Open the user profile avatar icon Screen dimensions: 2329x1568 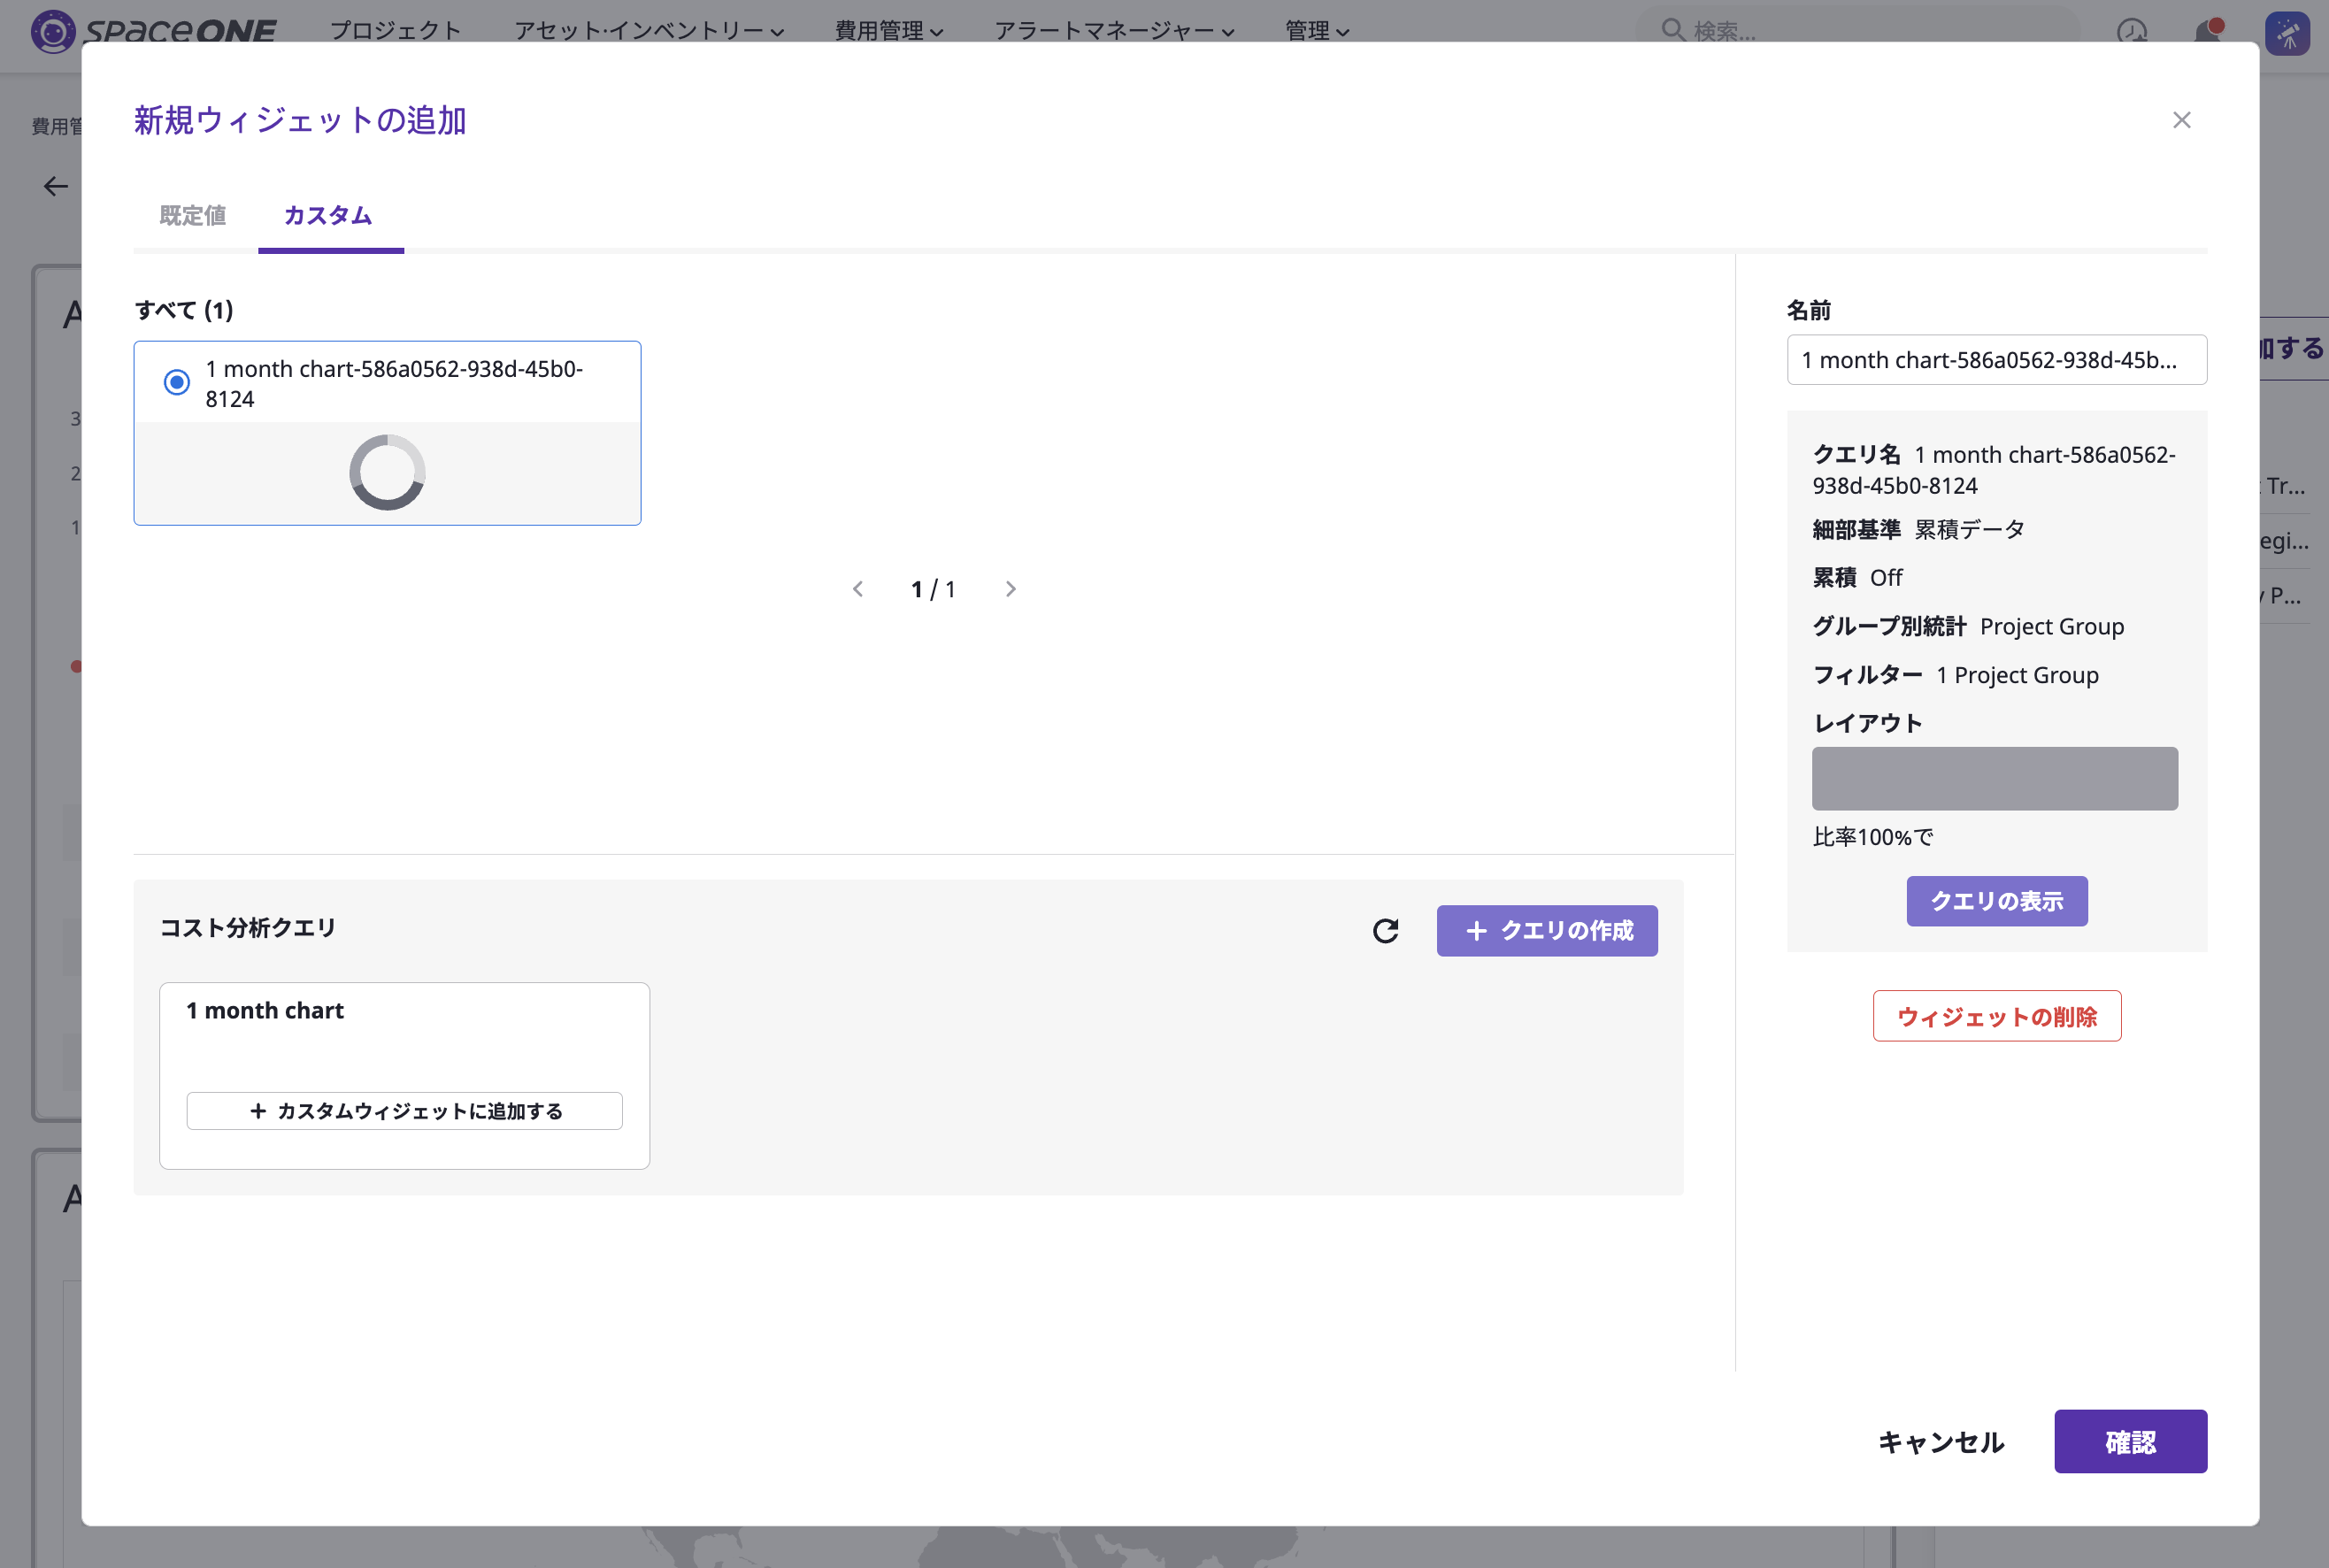pyautogui.click(x=2287, y=33)
